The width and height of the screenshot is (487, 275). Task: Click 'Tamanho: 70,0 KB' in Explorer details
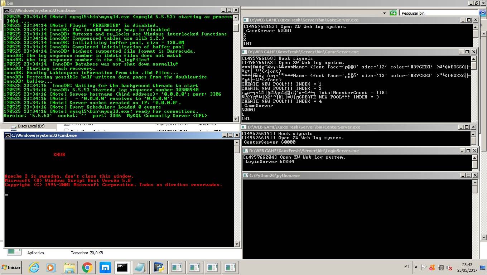pyautogui.click(x=87, y=253)
